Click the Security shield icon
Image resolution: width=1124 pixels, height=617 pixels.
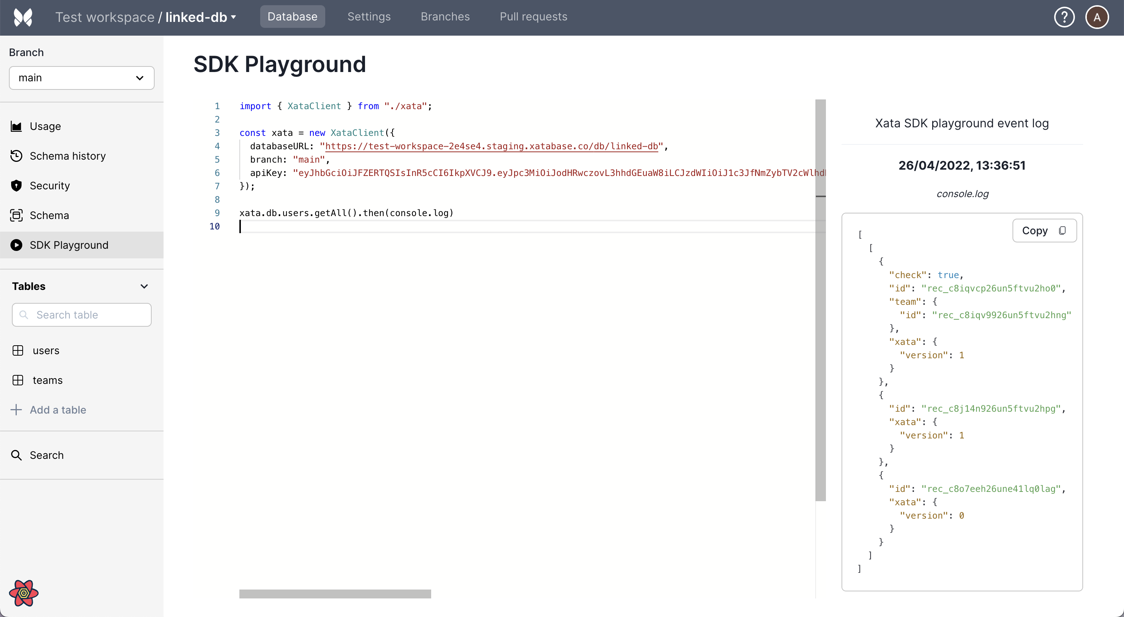click(x=16, y=186)
